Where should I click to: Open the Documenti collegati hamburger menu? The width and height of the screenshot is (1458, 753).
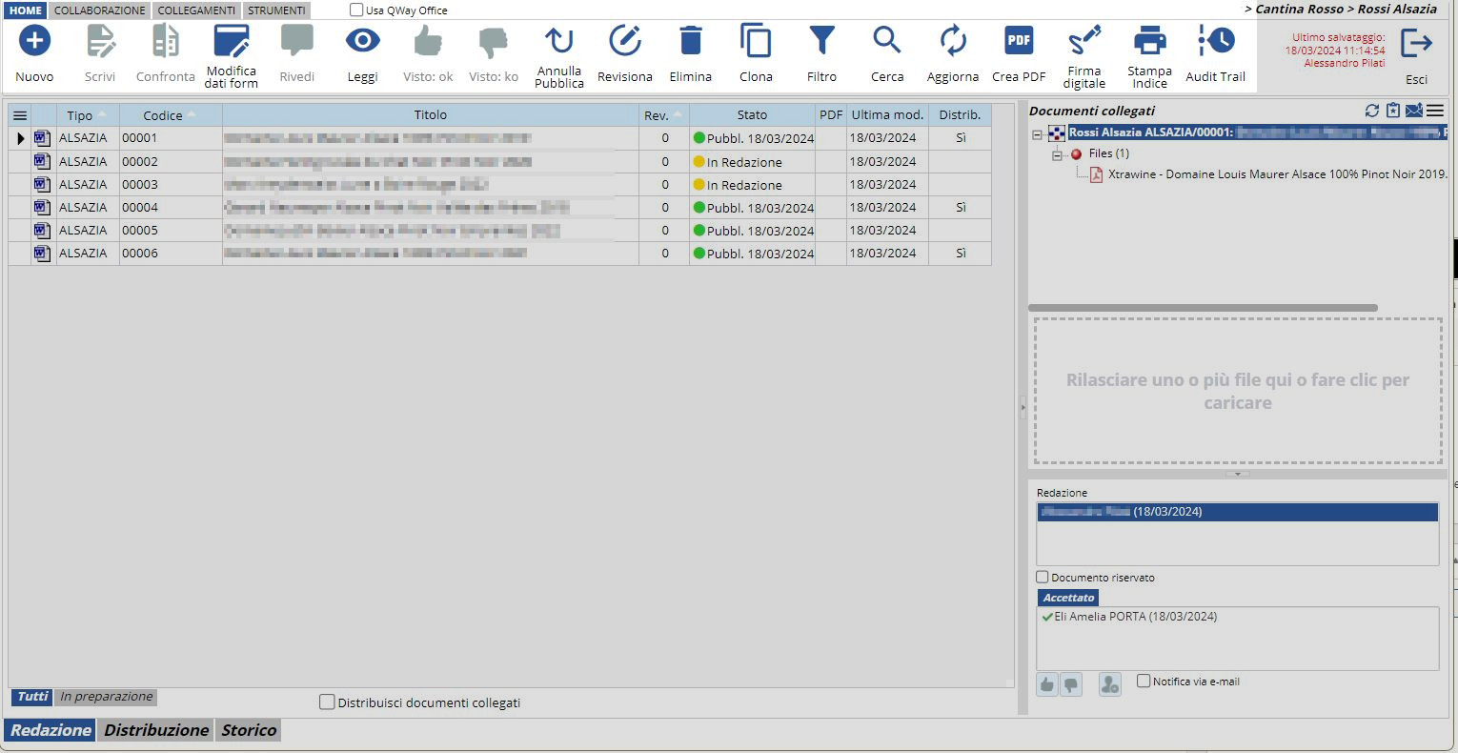point(1435,111)
